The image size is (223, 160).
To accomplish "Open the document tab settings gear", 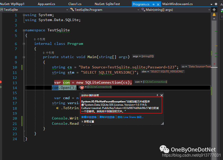I will [216, 4].
